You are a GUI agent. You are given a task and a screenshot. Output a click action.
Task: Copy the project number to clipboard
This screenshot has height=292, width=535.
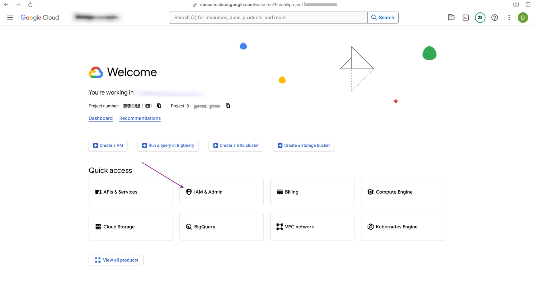point(159,106)
